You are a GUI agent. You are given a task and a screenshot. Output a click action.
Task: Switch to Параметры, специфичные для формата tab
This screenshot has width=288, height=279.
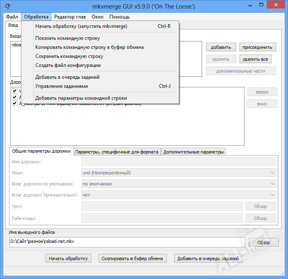pyautogui.click(x=117, y=152)
